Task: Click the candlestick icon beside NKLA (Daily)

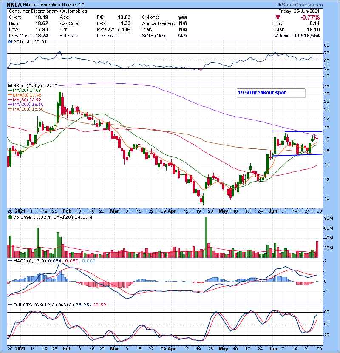Action: point(10,85)
